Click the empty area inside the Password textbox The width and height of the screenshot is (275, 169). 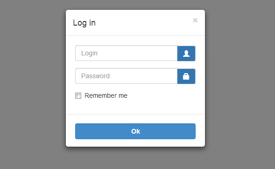coord(144,76)
